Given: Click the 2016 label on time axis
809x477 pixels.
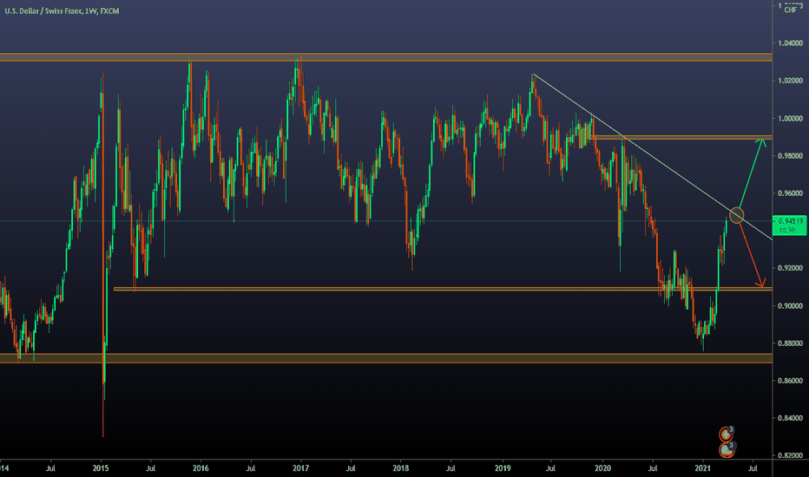Looking at the screenshot, I should coord(201,468).
